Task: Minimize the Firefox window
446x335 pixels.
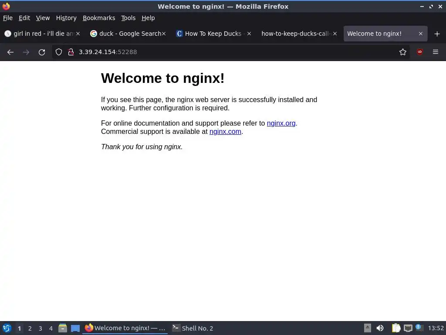Action: 422,6
